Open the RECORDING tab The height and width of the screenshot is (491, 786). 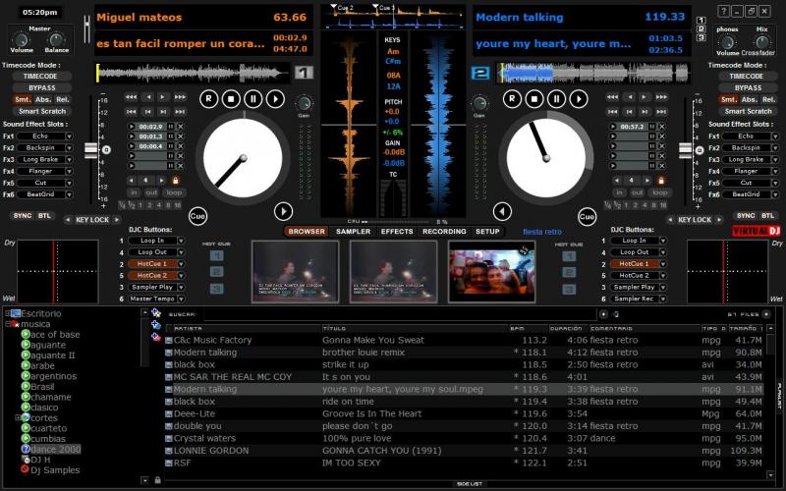coord(444,232)
